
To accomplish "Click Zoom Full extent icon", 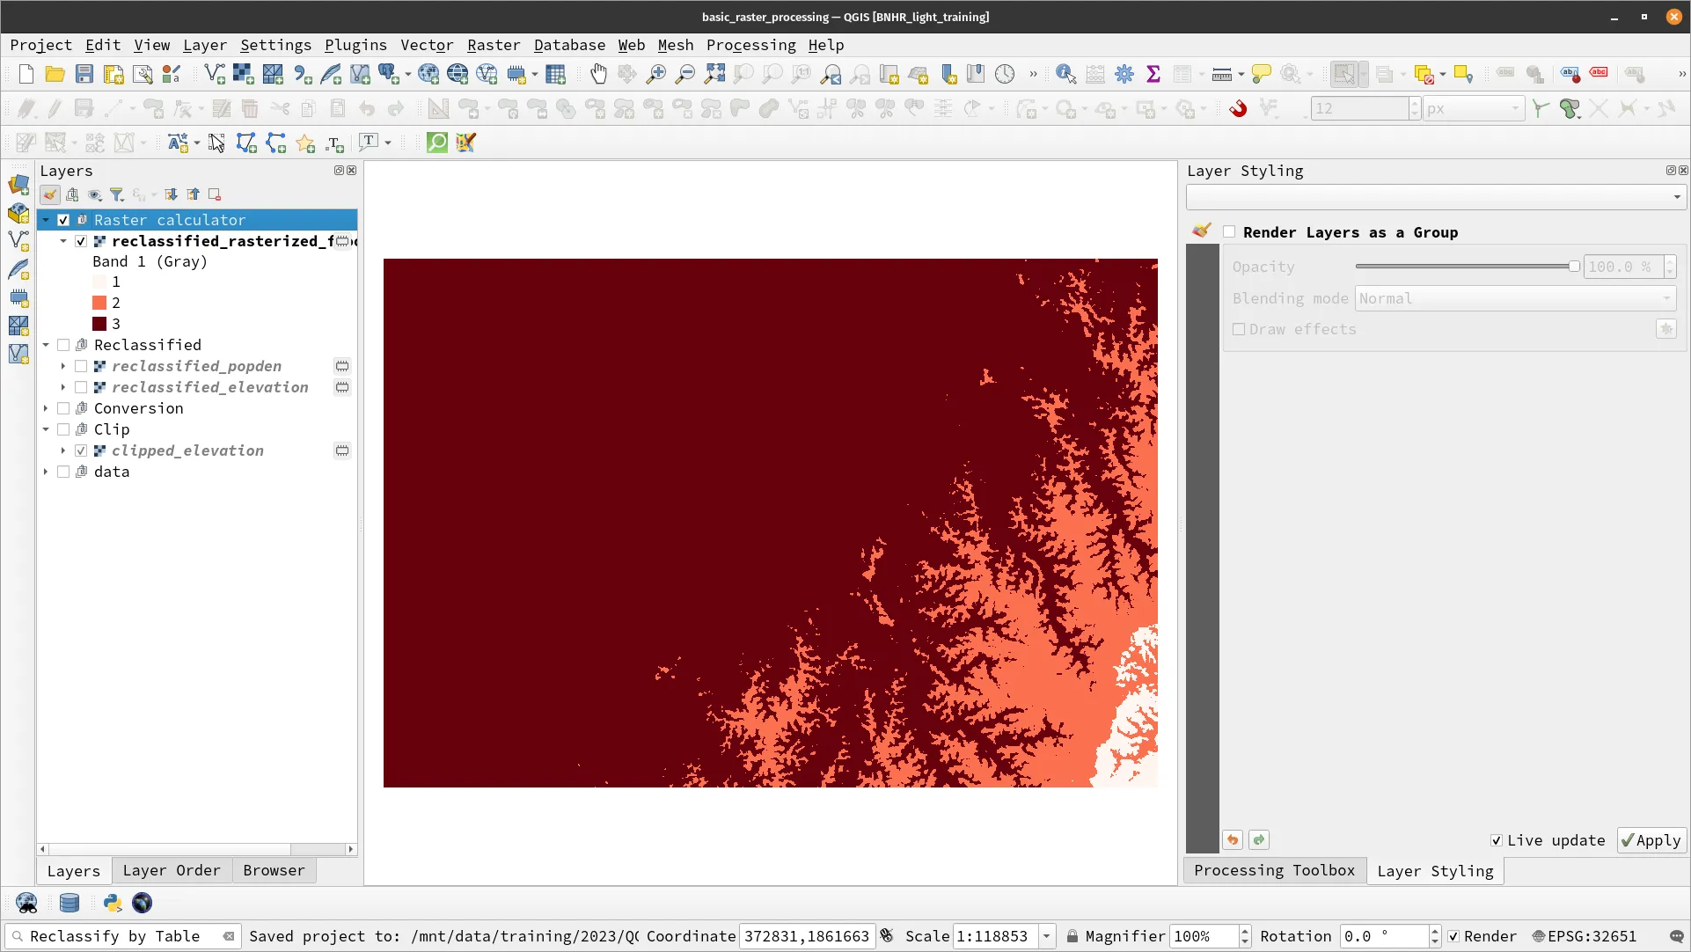I will coord(714,75).
